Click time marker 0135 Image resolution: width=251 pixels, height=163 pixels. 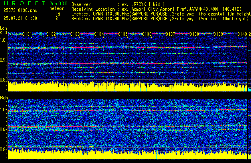[123, 34]
